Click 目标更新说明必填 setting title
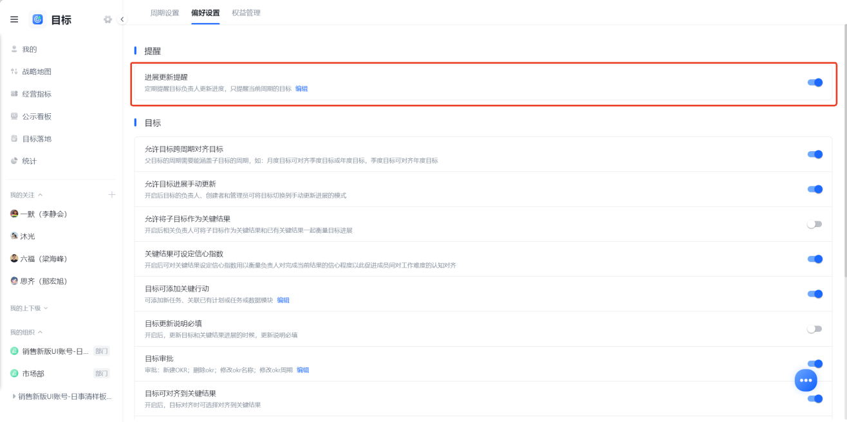The image size is (847, 422). (173, 324)
